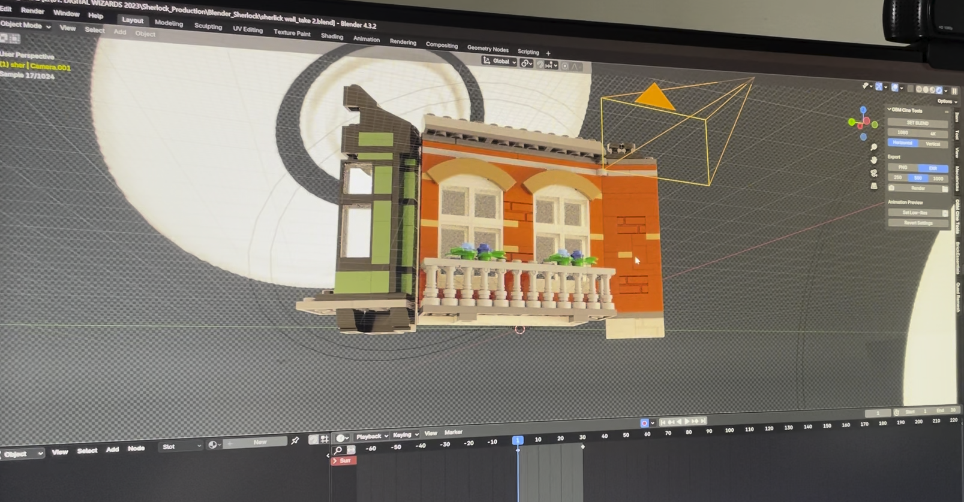The height and width of the screenshot is (502, 964).
Task: Toggle viewport overlays icon
Action: click(894, 87)
